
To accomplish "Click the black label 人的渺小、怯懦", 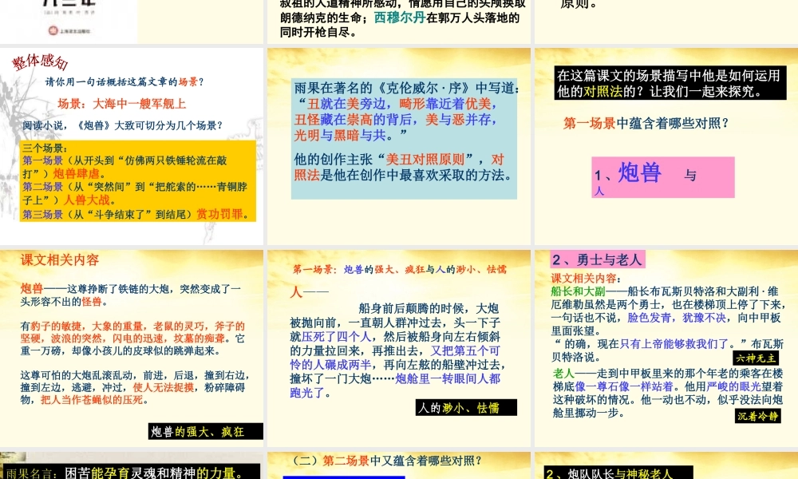I will pos(466,408).
